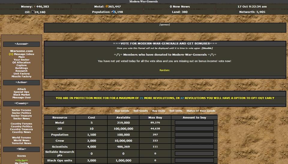This screenshot has width=288, height=164.
Task: Disable the vote panel via [Disable] link
Action: (207, 48)
